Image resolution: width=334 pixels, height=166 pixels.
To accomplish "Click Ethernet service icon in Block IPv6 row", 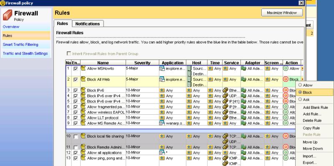I will (225, 90).
